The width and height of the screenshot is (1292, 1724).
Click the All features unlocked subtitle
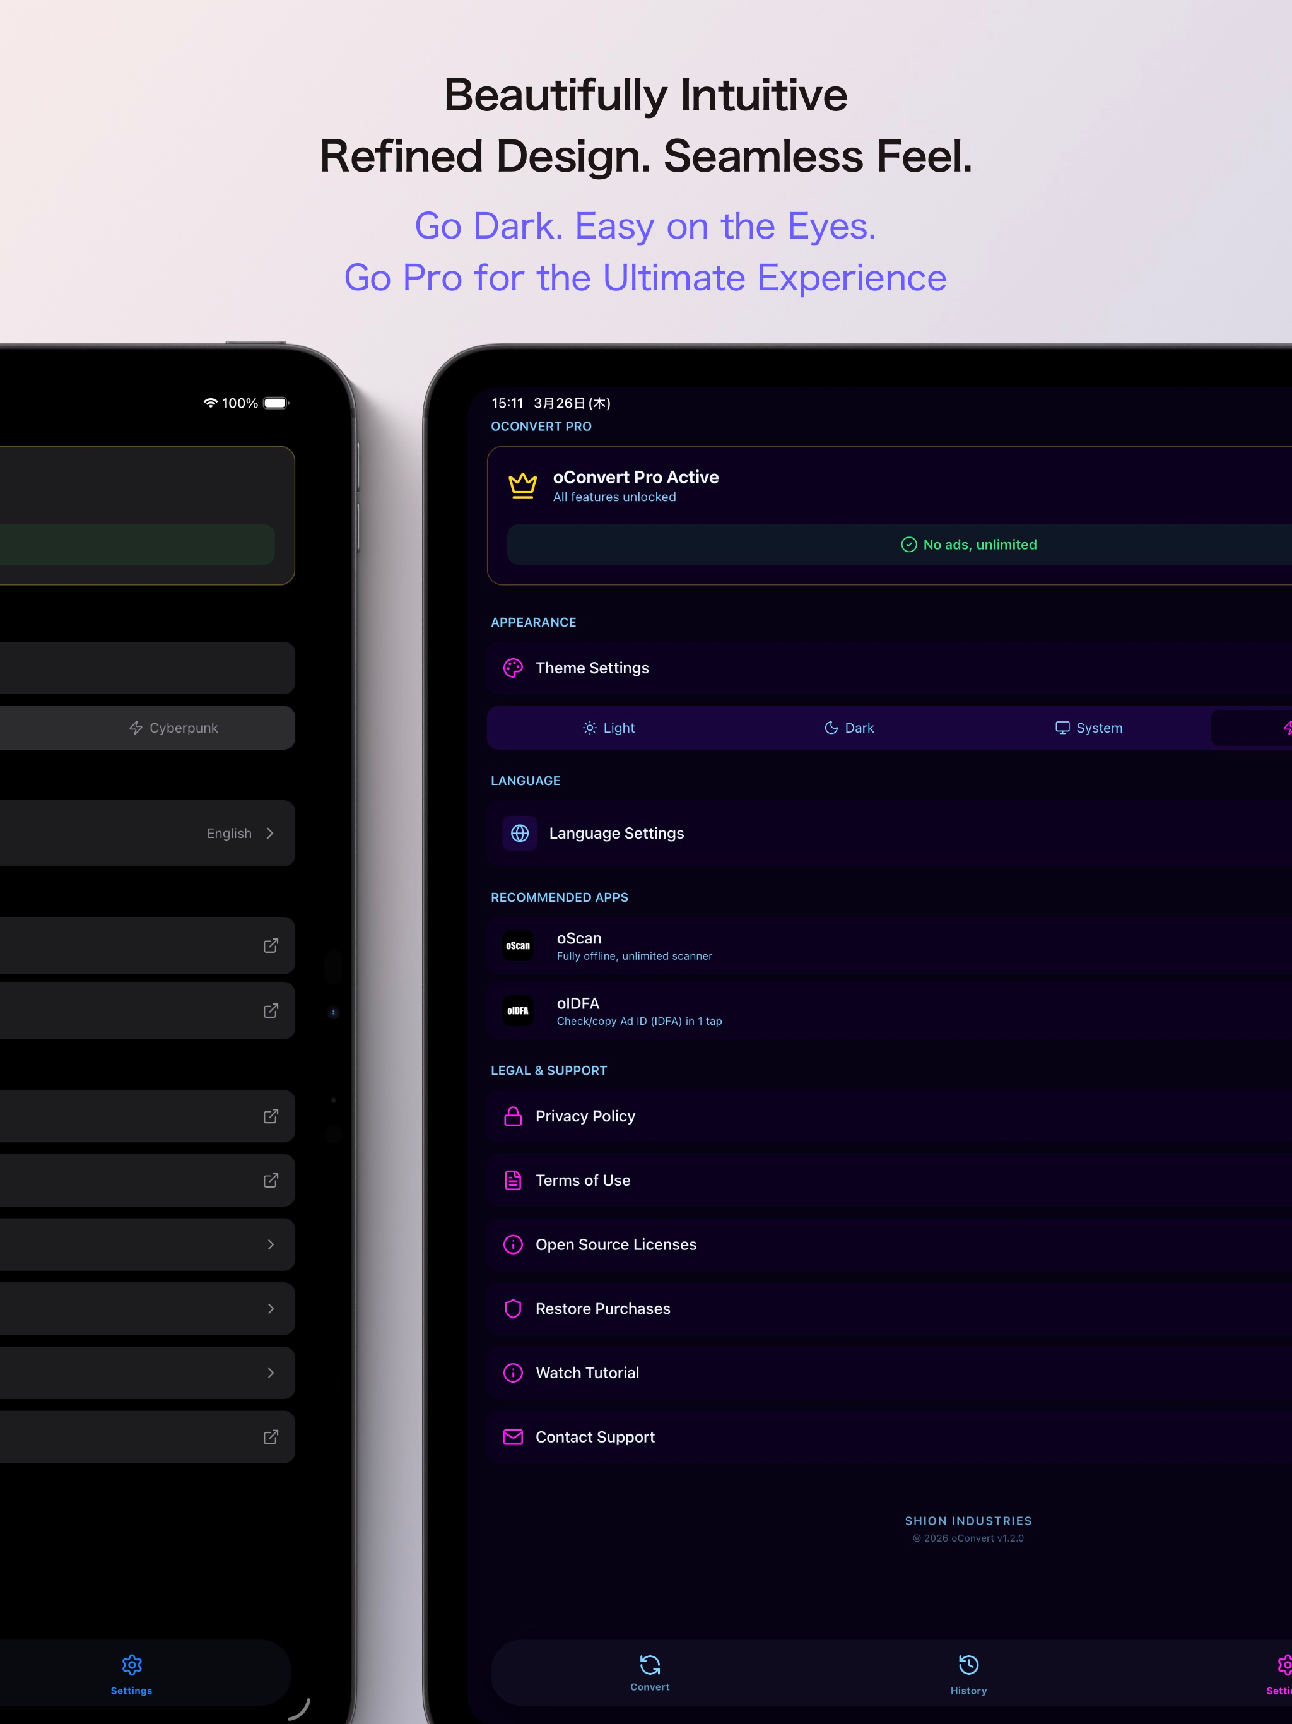[x=615, y=497]
